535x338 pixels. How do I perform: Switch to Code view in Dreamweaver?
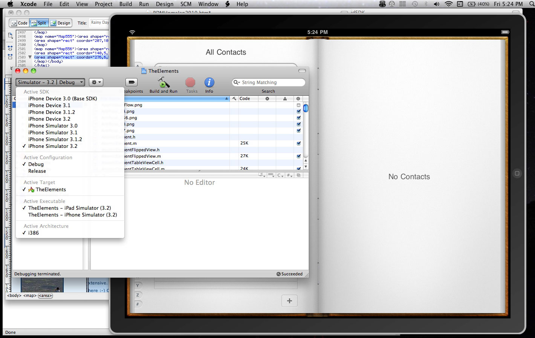19,23
